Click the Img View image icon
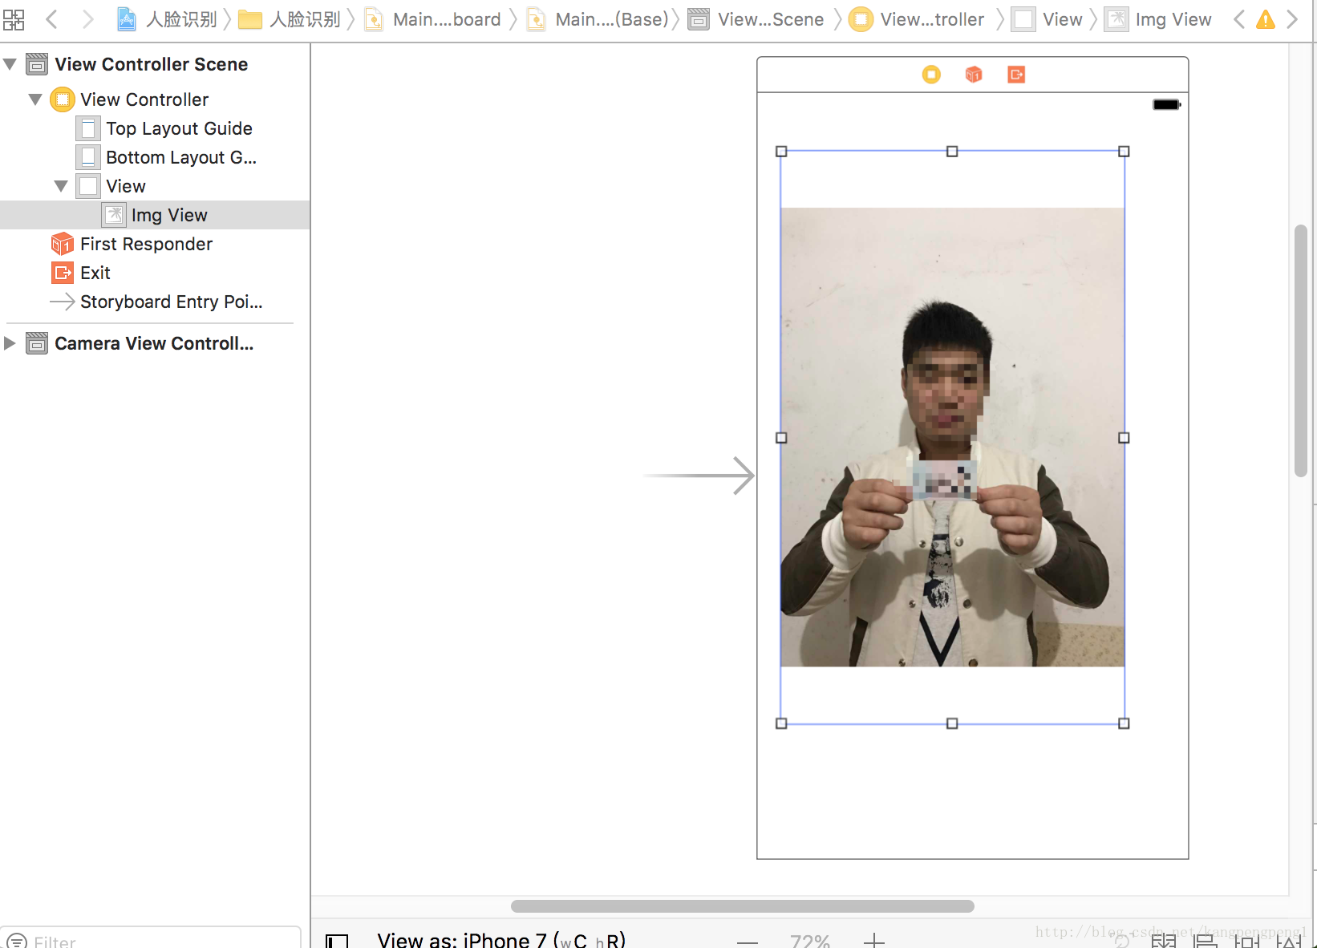 tap(114, 215)
